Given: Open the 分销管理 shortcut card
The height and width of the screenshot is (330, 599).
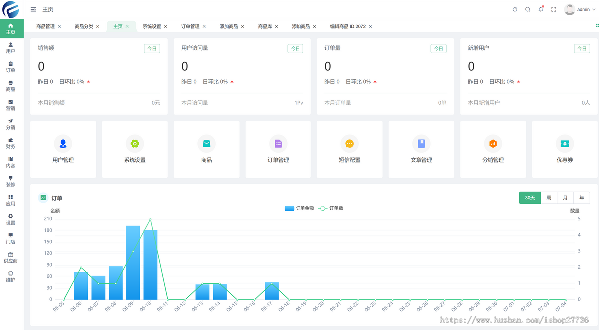Looking at the screenshot, I should pos(493,149).
